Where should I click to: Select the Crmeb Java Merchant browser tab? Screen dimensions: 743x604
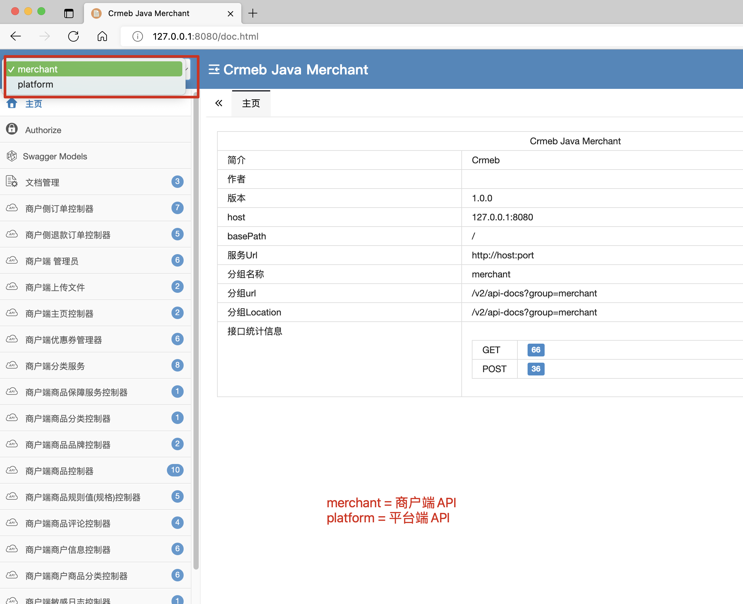click(x=162, y=13)
